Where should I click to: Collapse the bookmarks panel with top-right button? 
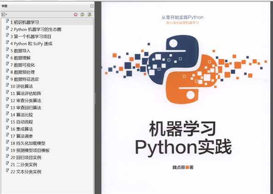(92, 6)
